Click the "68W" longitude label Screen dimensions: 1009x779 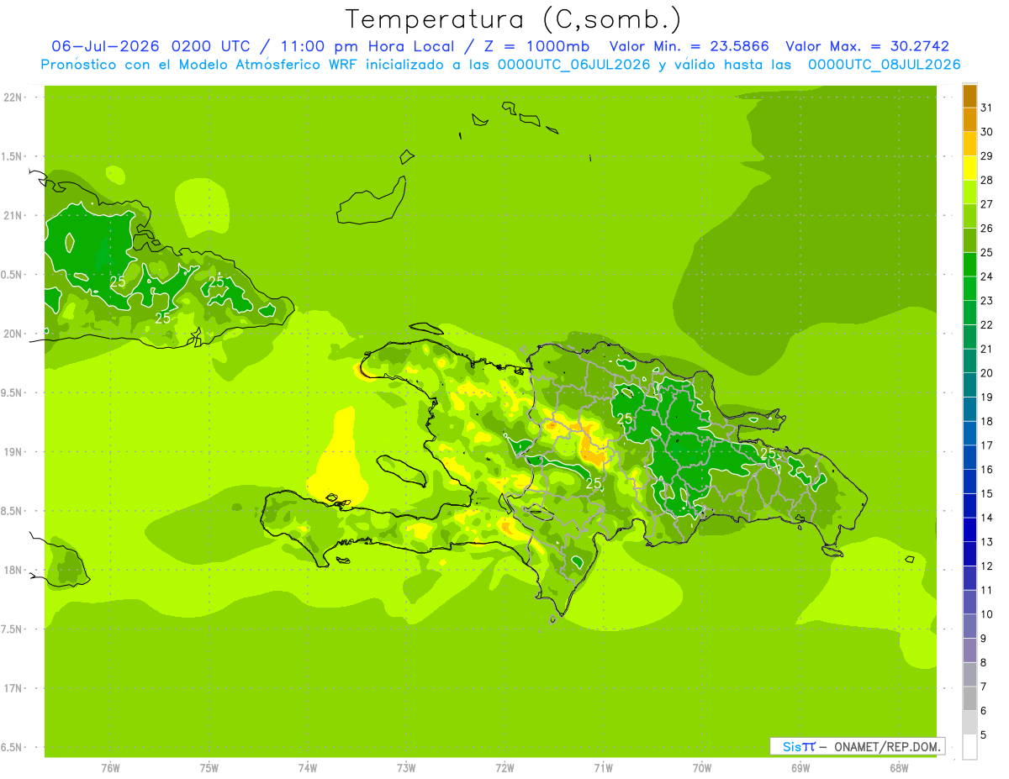[899, 768]
